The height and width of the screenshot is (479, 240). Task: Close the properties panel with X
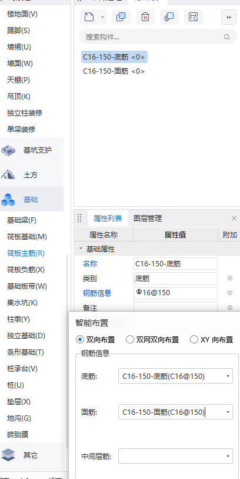pos(234,218)
